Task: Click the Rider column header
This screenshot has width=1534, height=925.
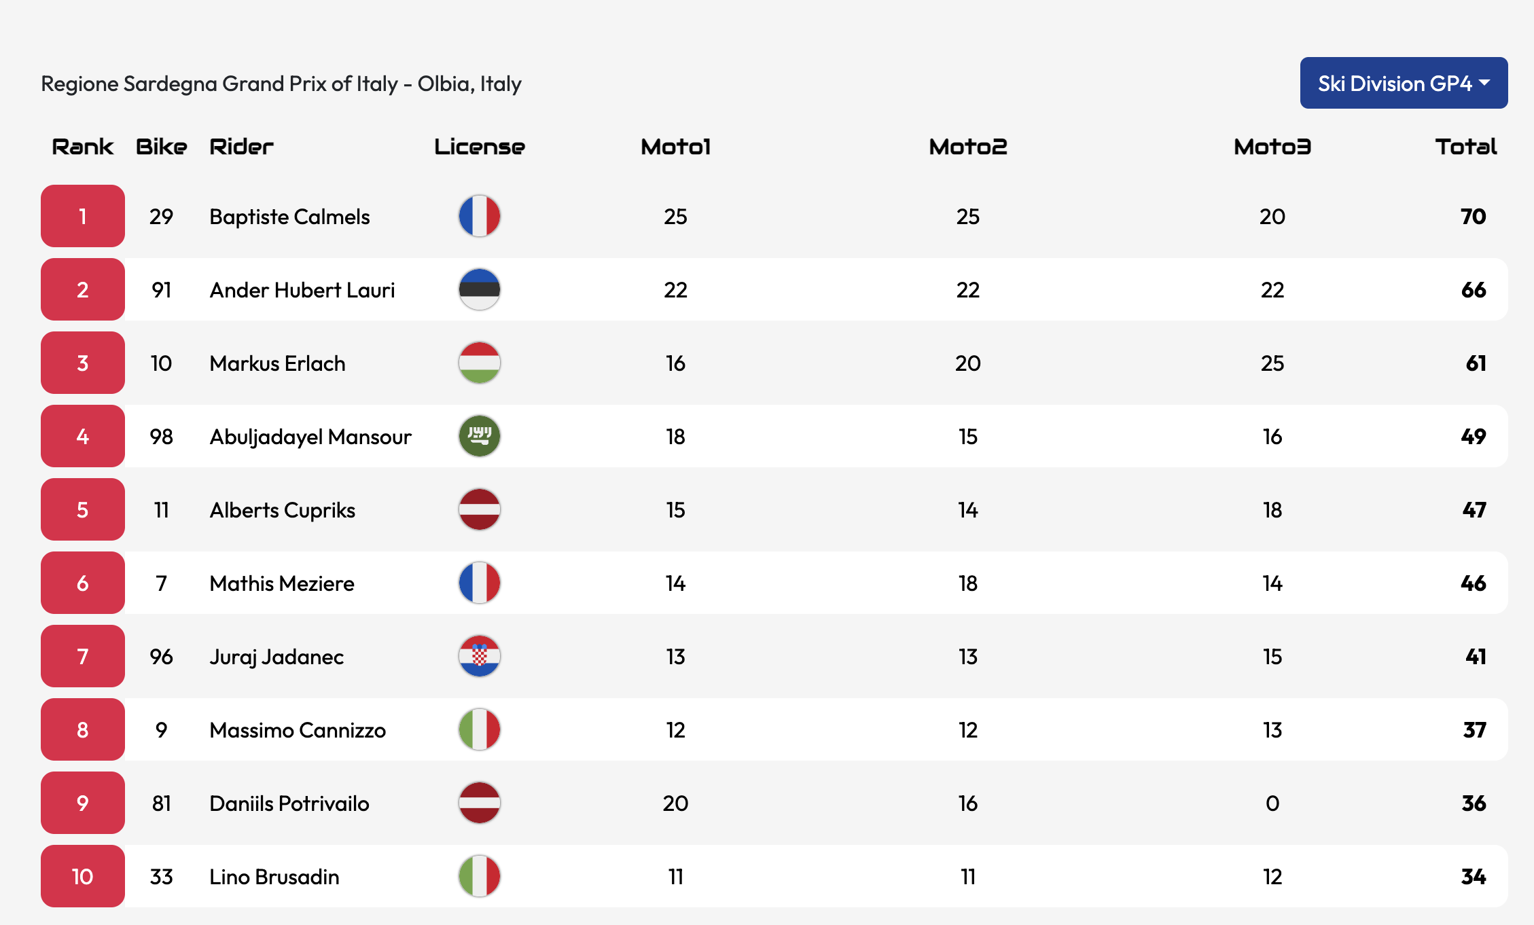Action: point(241,147)
